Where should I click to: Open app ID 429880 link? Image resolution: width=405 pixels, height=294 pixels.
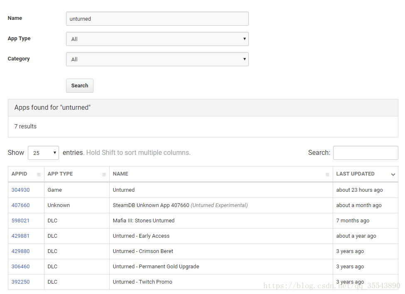pyautogui.click(x=20, y=251)
